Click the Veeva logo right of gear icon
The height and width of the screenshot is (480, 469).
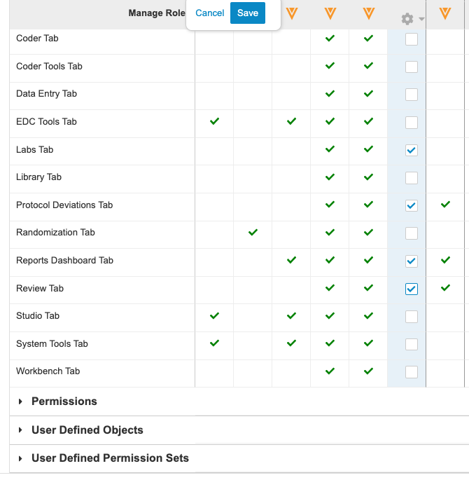point(444,13)
